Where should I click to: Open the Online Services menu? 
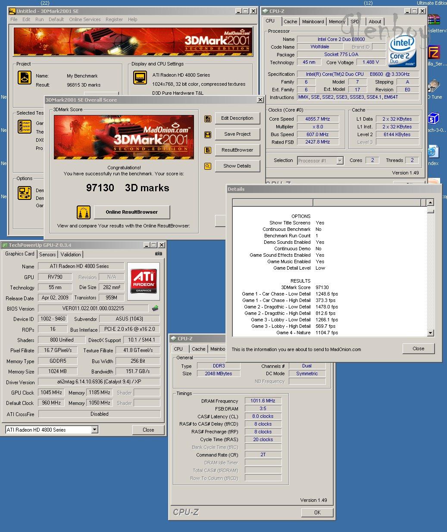click(x=84, y=19)
